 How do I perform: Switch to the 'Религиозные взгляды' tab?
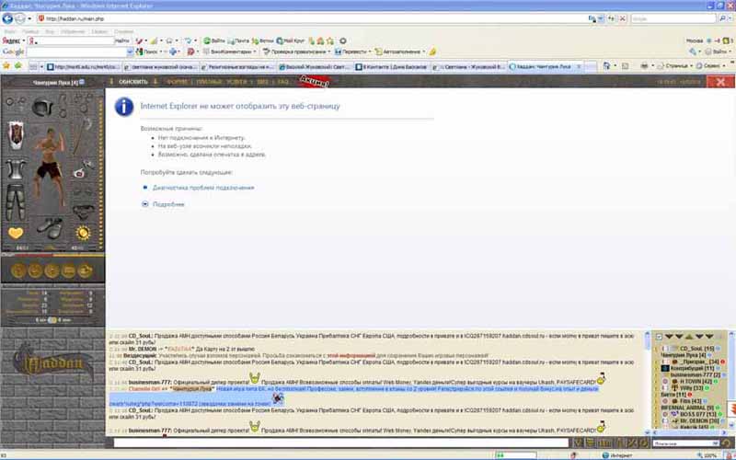tap(238, 66)
